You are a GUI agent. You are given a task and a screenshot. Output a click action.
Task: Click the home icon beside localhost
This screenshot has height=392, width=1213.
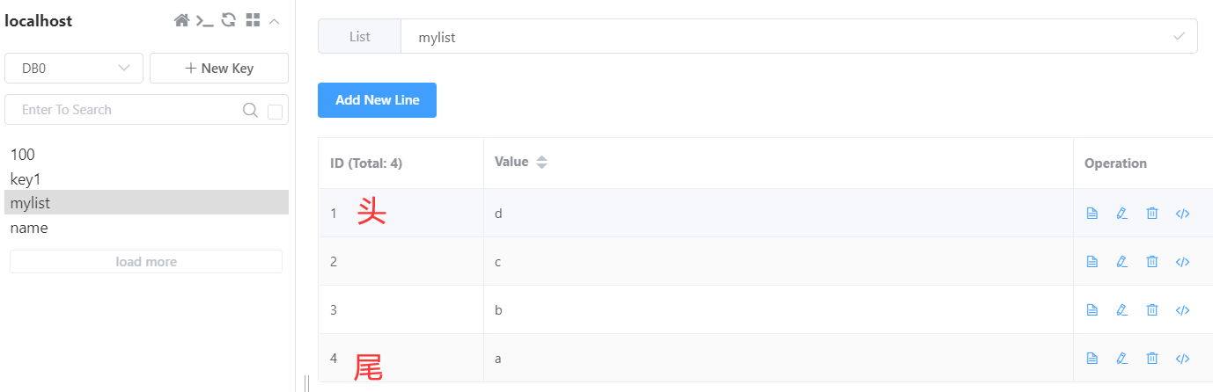[x=181, y=20]
